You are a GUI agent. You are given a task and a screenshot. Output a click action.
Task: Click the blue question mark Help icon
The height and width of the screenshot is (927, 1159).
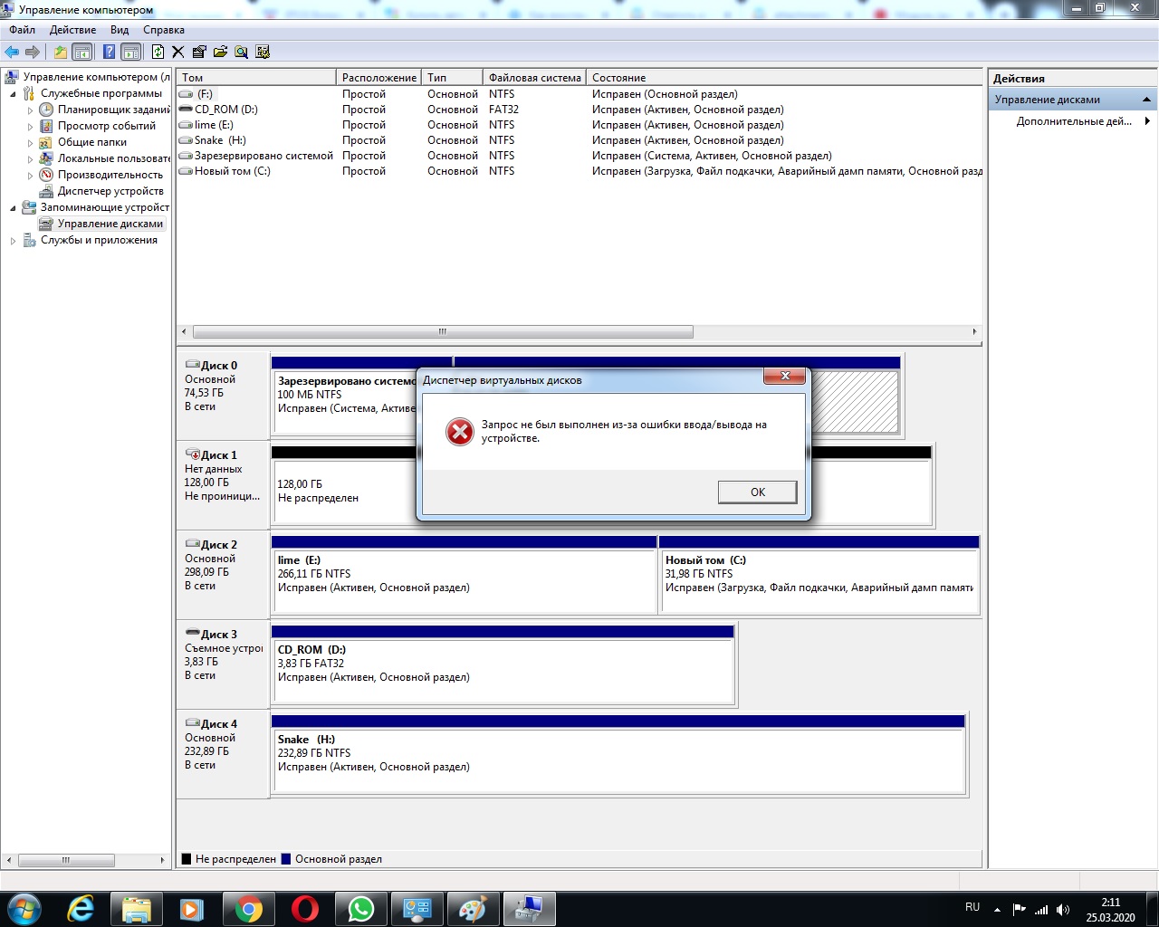(x=109, y=52)
